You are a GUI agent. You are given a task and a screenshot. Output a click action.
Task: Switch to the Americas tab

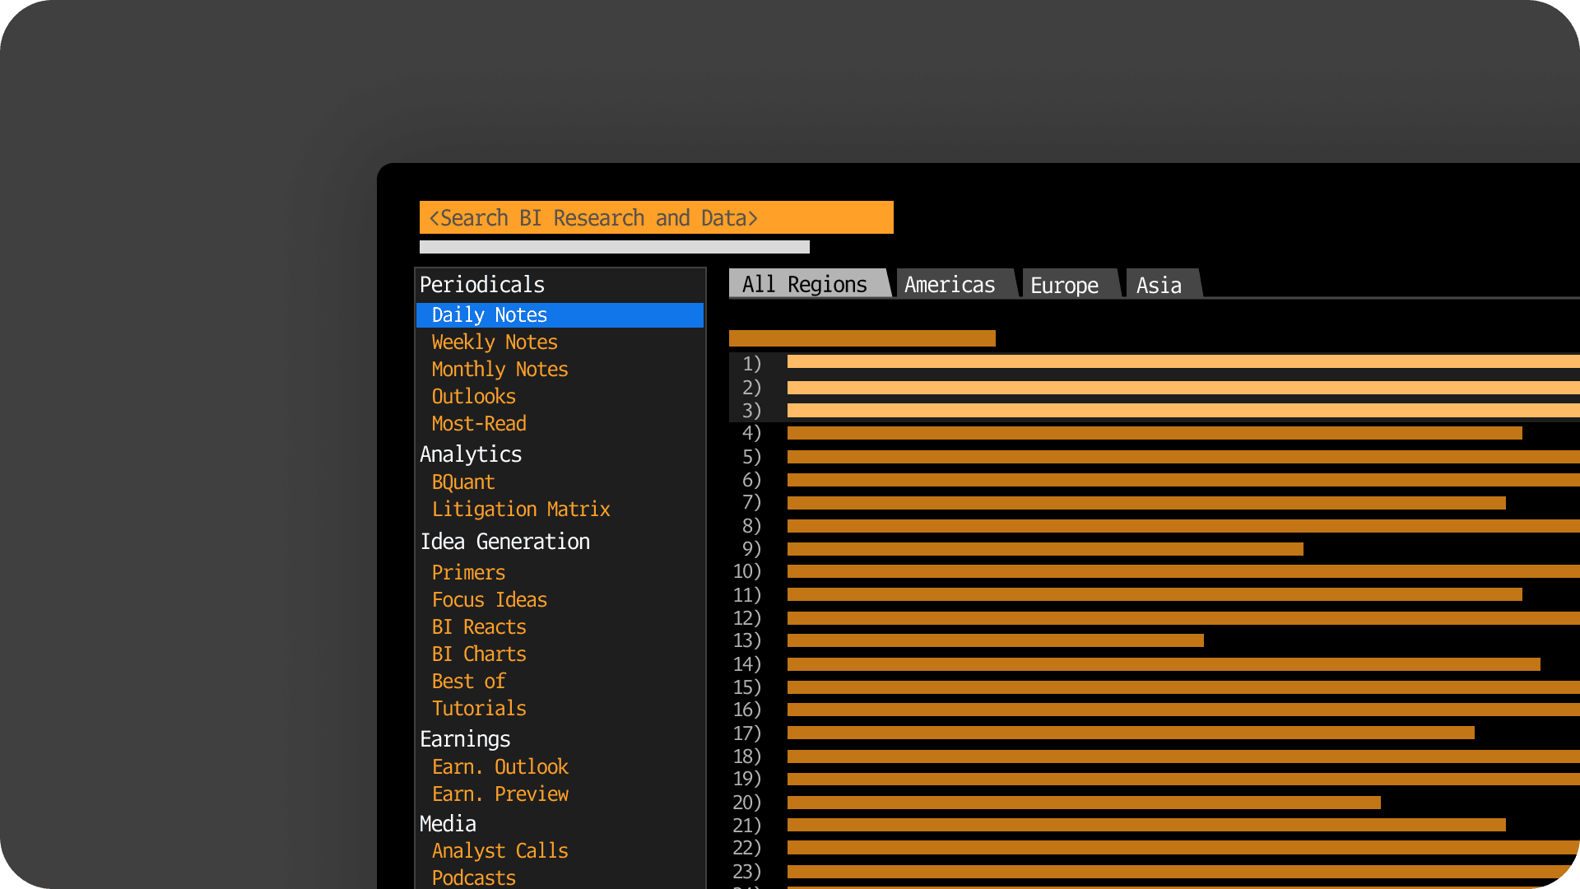click(948, 284)
